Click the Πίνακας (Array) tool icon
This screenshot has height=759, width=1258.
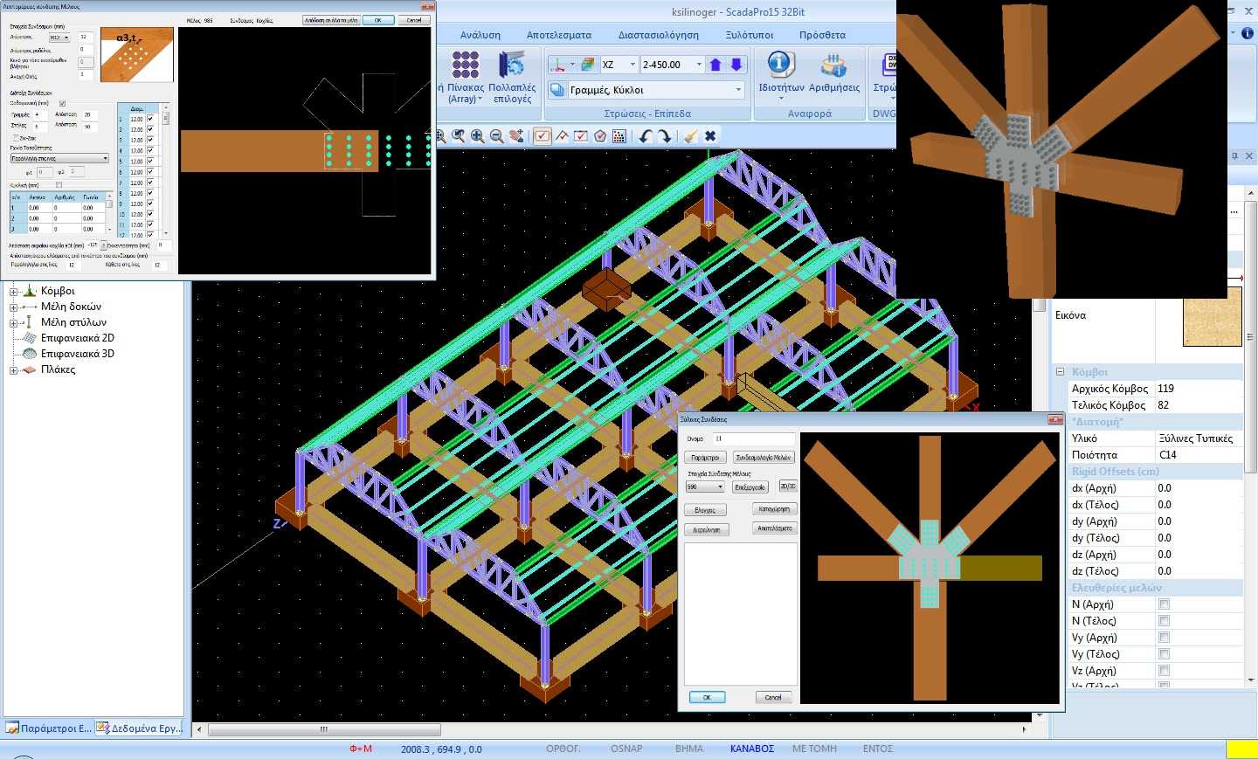(x=465, y=66)
